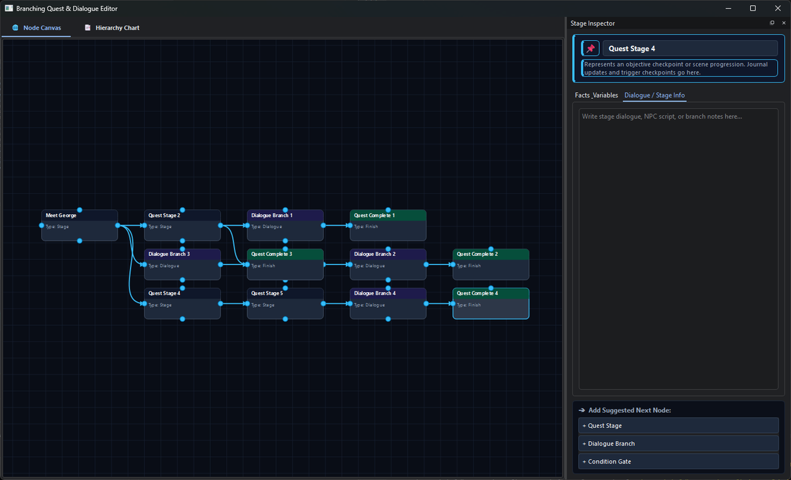Click the left input port of Quest Complete 4
Image resolution: width=791 pixels, height=480 pixels.
[x=453, y=304]
